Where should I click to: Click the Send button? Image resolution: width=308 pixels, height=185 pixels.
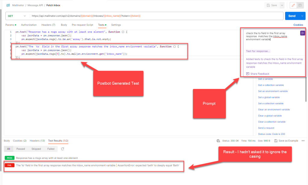point(292,16)
